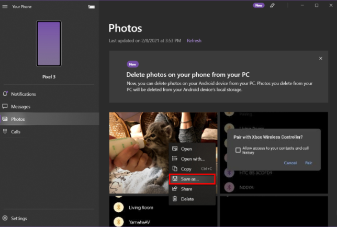Image resolution: width=337 pixels, height=227 pixels.
Task: Click the pen feedback icon in title bar
Action: click(272, 5)
